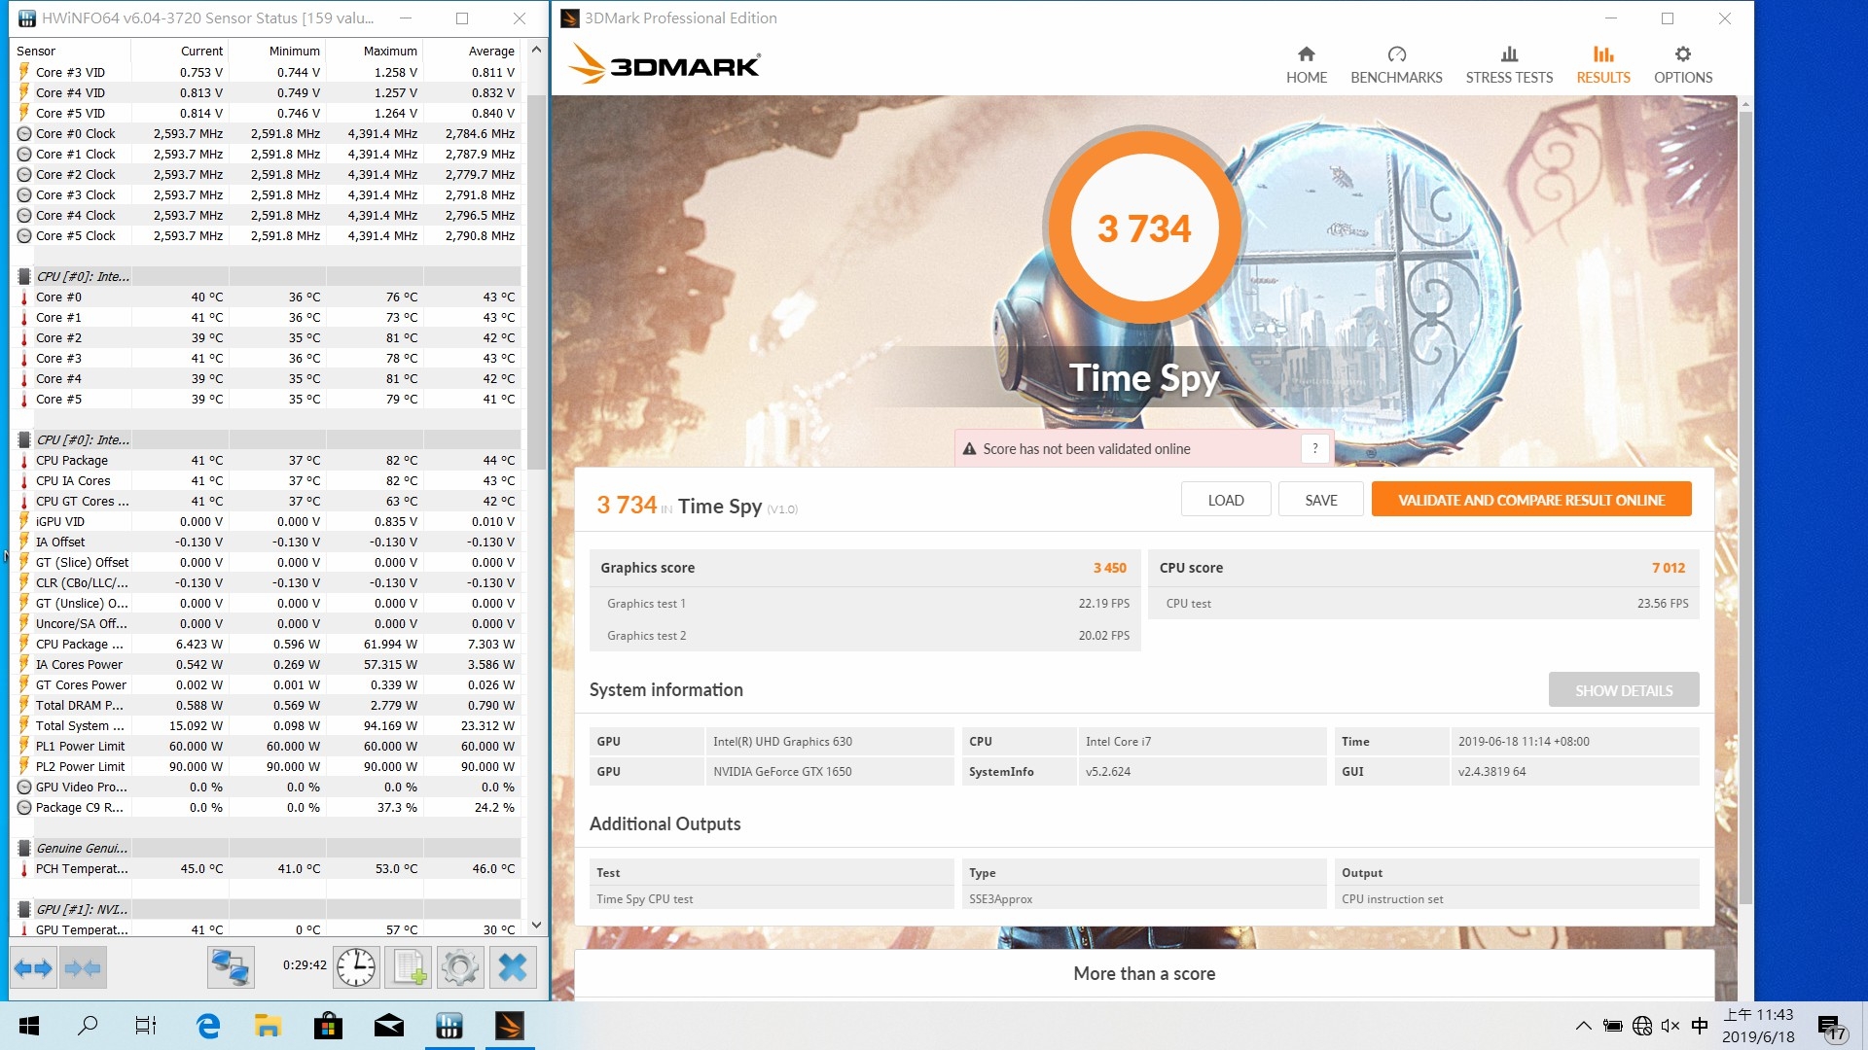Close sensor status with blue X icon
This screenshot has width=1868, height=1050.
[x=513, y=967]
